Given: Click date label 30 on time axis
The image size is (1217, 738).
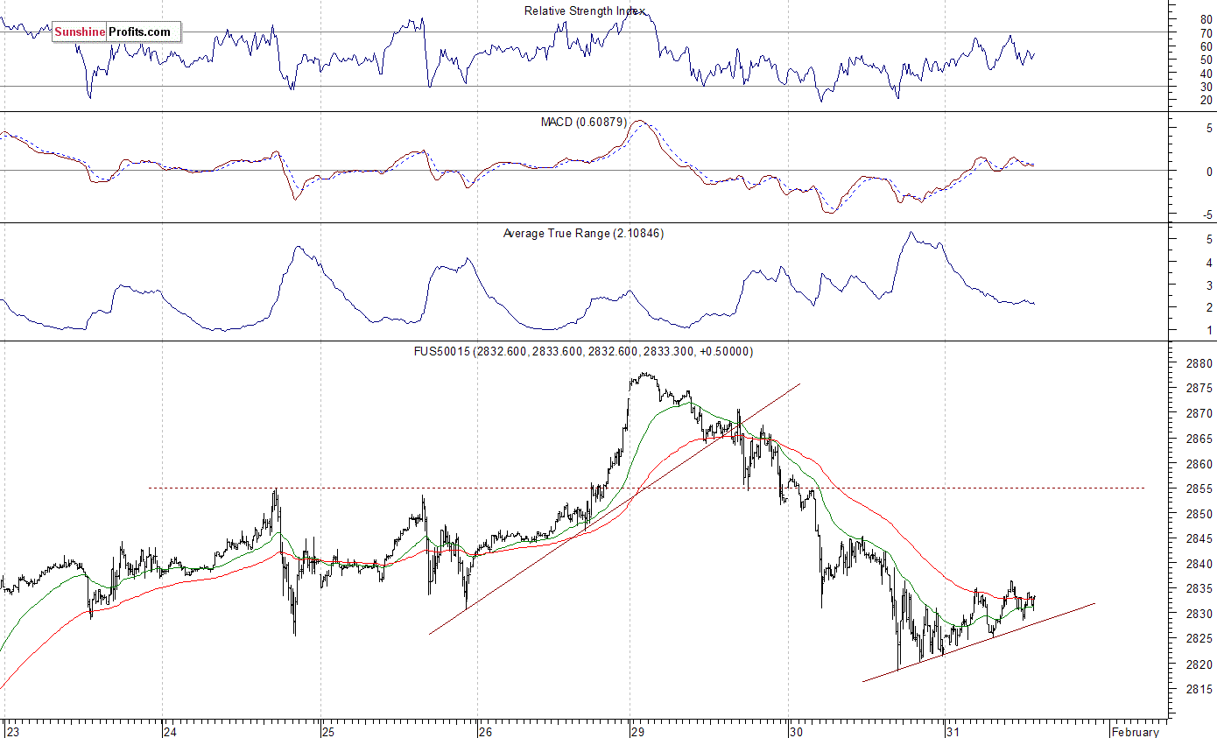Looking at the screenshot, I should coord(795,731).
